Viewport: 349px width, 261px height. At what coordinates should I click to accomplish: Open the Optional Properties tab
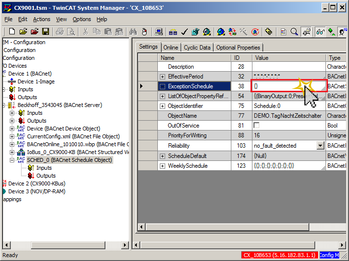click(238, 48)
